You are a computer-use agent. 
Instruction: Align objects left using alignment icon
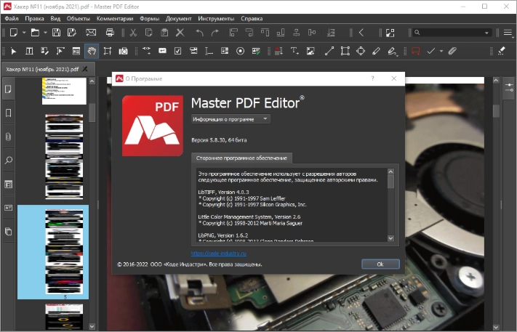point(233,33)
